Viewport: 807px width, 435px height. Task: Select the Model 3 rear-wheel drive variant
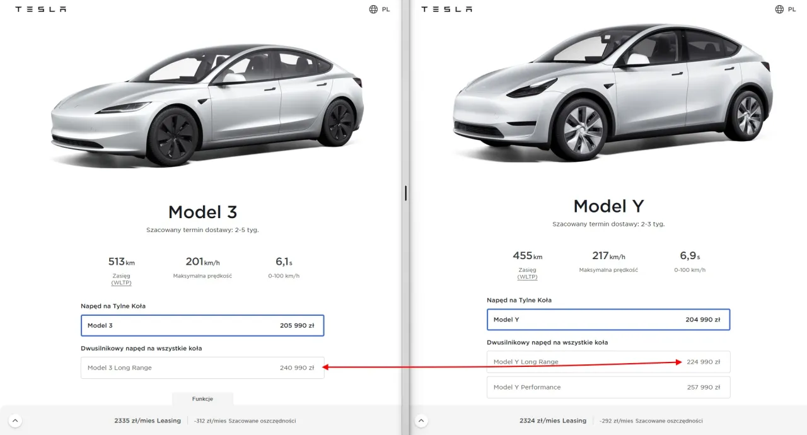(x=202, y=325)
